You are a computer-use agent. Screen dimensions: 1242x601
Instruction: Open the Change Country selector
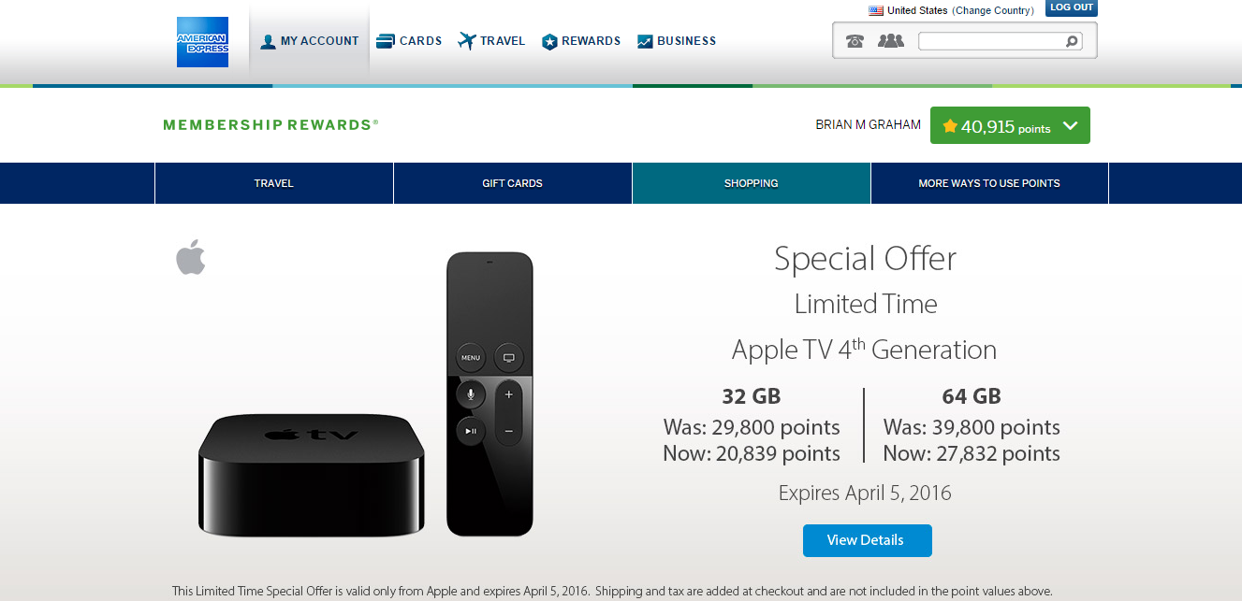tap(991, 10)
